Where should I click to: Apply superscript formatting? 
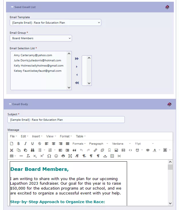pos(42,156)
